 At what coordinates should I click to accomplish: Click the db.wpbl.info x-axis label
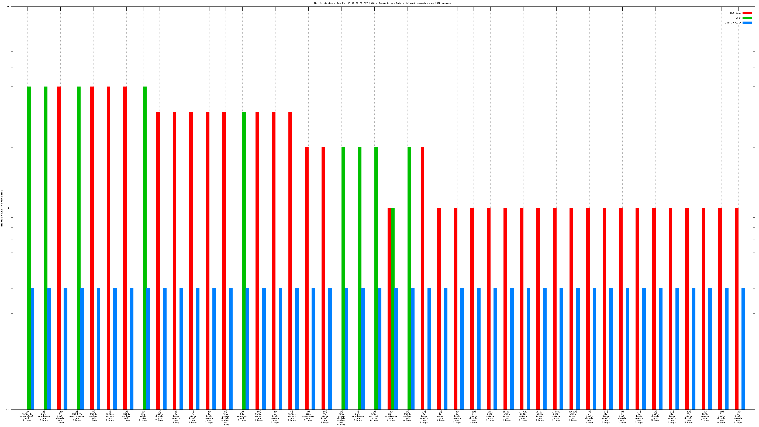tap(143, 416)
